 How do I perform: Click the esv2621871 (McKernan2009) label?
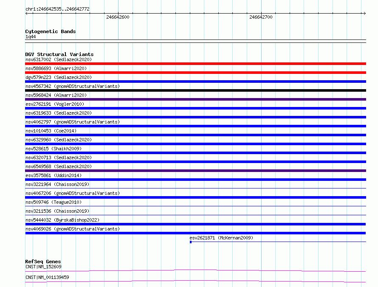coord(221,238)
